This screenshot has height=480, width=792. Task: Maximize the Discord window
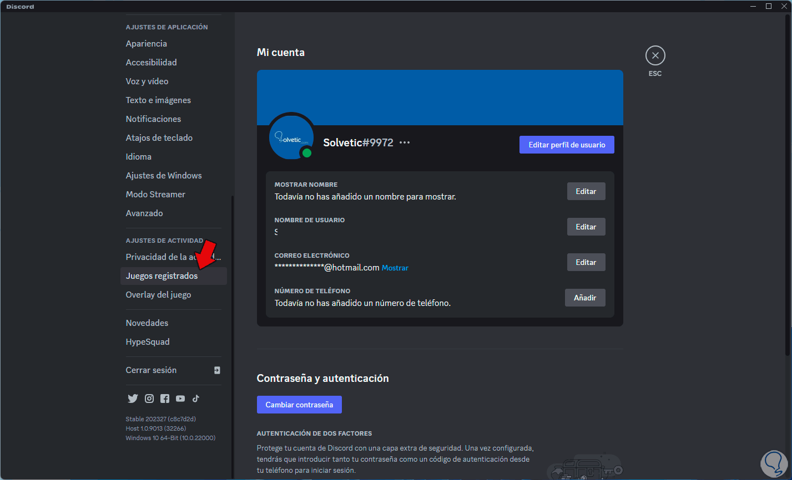769,6
